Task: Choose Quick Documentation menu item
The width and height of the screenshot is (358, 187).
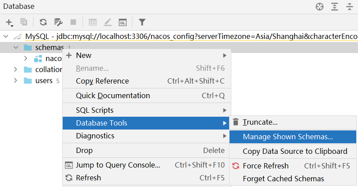Action: (x=147, y=96)
